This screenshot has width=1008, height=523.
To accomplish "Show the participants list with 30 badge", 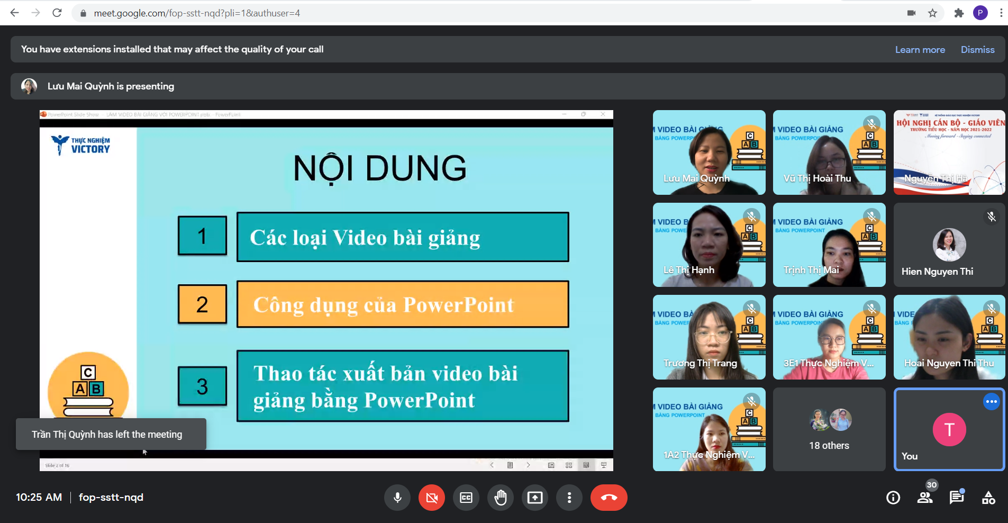I will click(925, 497).
